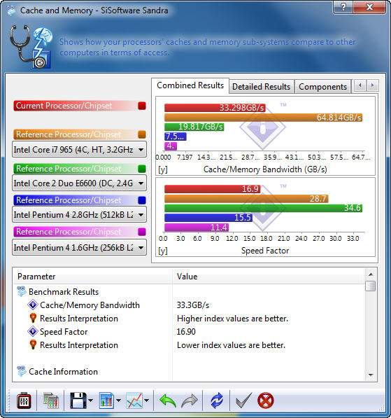391x418 pixels.
Task: Confirm with the checkmark icon
Action: click(x=243, y=400)
